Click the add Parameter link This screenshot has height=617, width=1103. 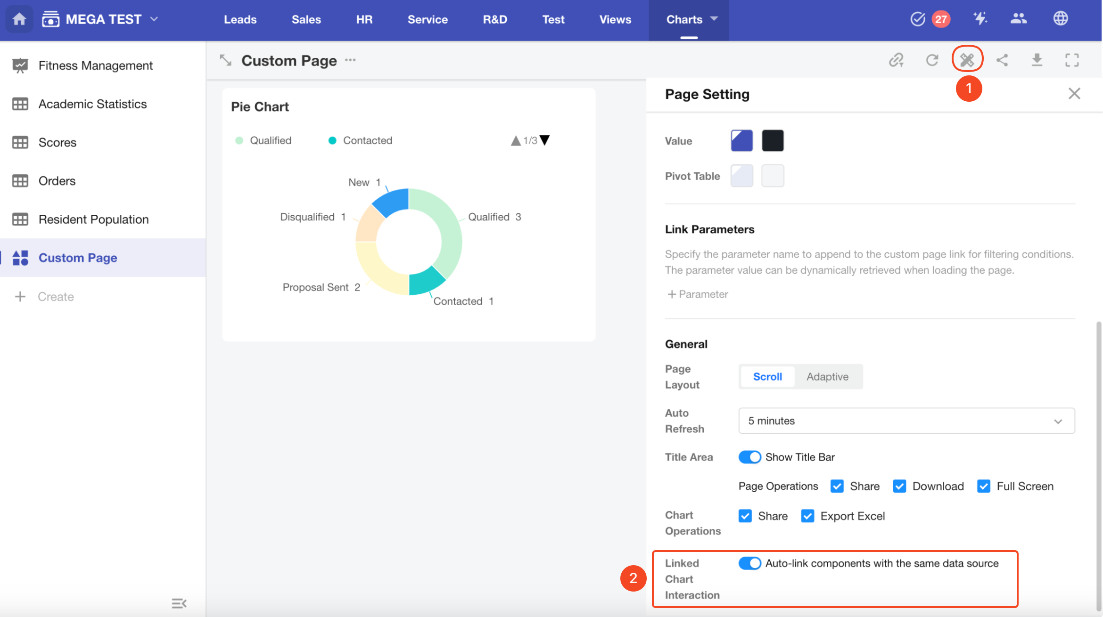[698, 294]
